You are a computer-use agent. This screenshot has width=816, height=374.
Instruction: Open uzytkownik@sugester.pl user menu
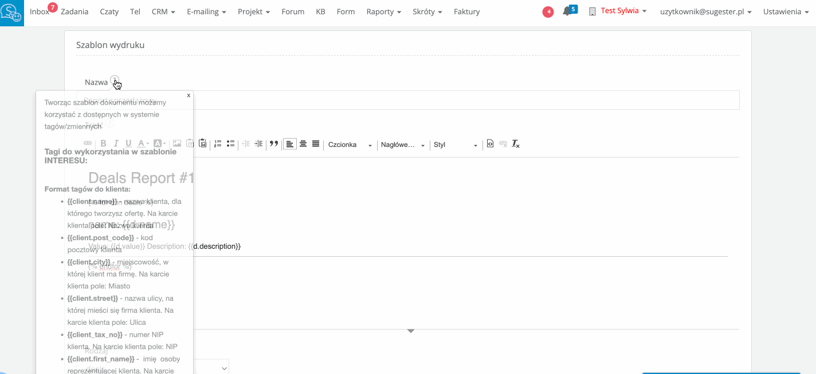click(x=706, y=11)
